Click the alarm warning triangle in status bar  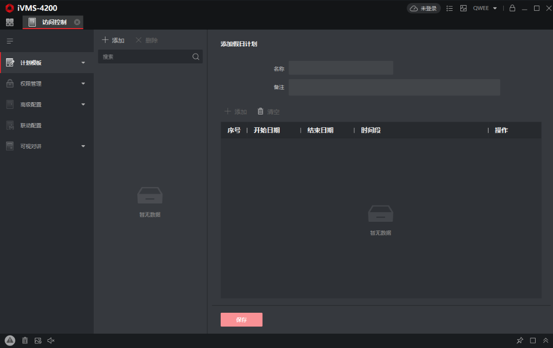coord(10,340)
